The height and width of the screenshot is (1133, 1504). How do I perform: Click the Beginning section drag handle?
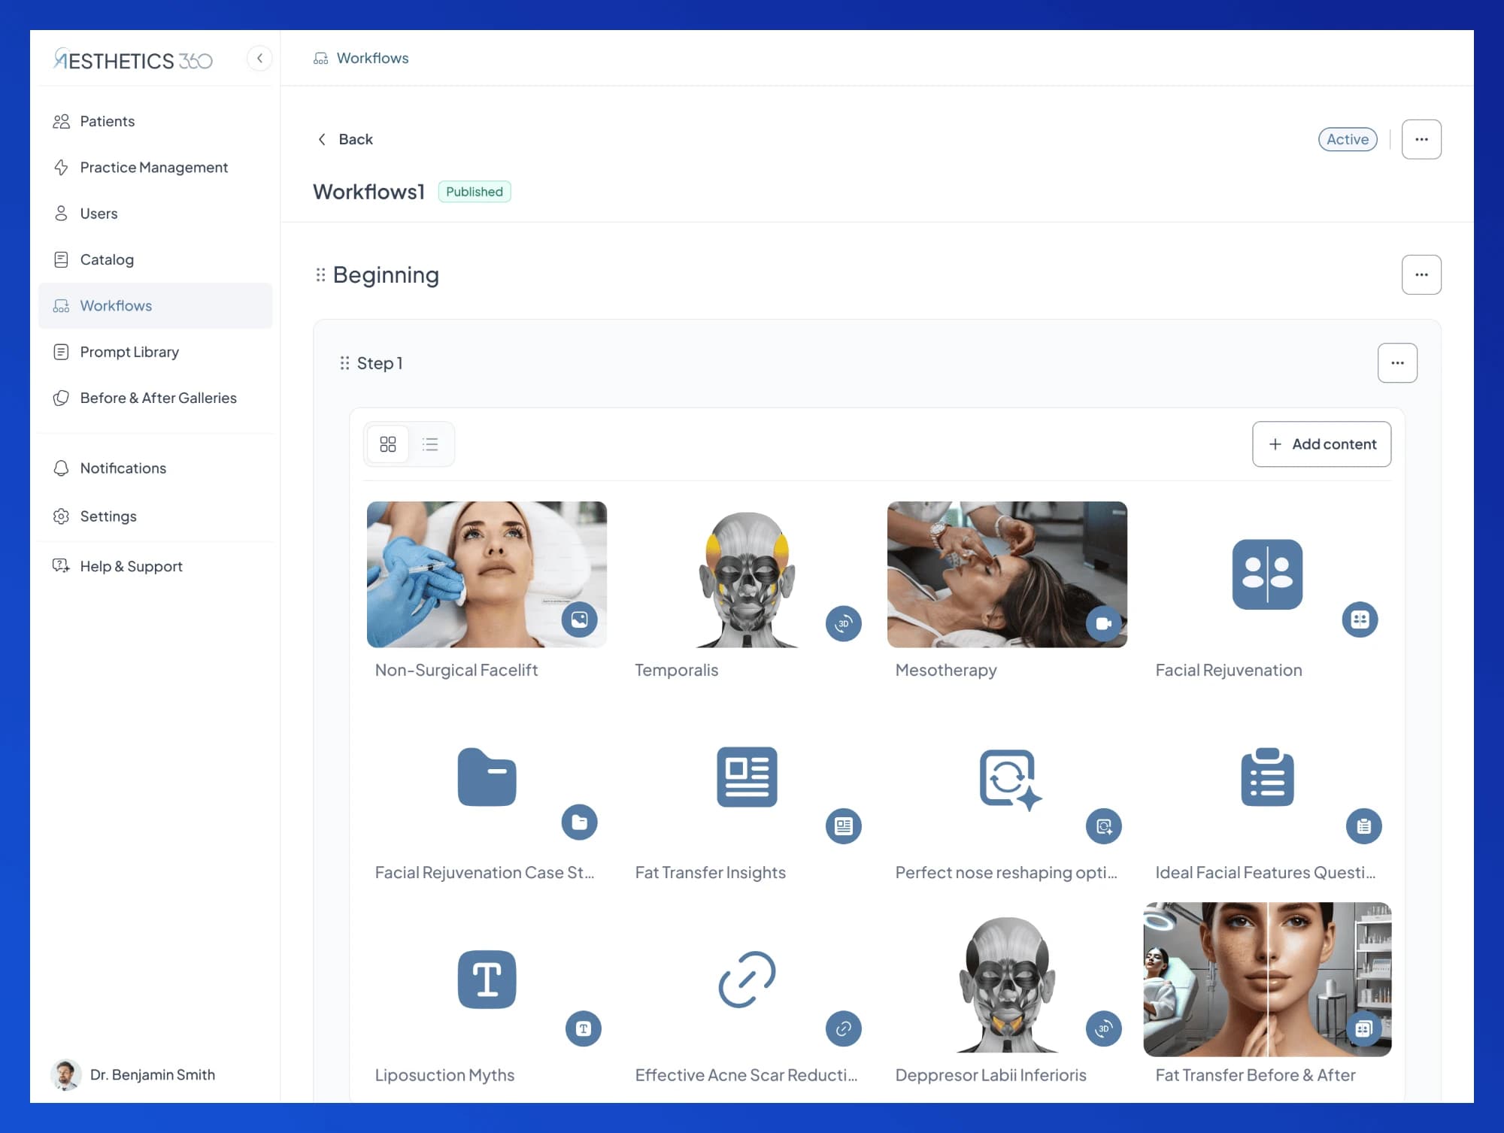click(x=320, y=275)
